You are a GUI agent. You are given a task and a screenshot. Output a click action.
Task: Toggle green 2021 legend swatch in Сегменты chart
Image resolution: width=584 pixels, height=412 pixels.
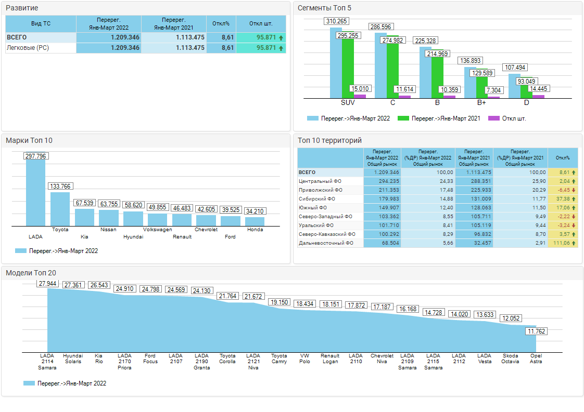pos(403,118)
